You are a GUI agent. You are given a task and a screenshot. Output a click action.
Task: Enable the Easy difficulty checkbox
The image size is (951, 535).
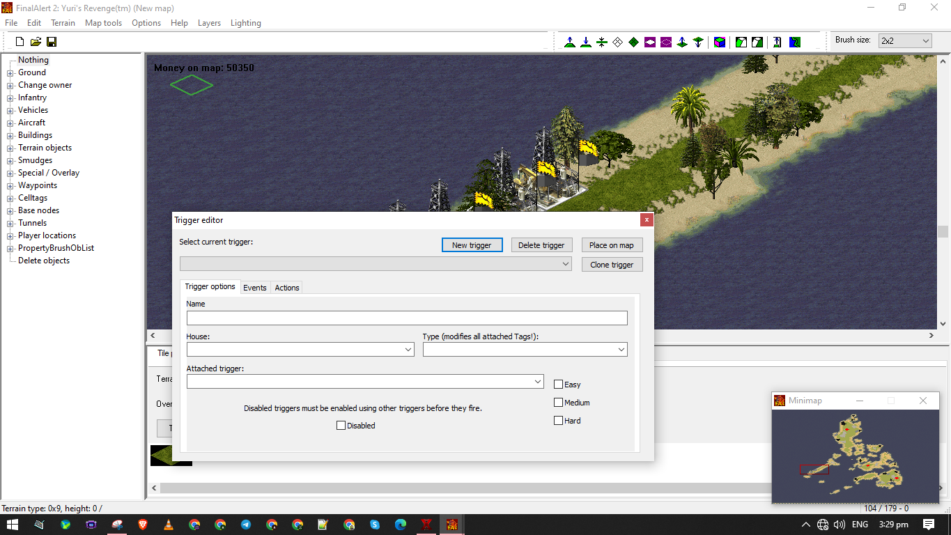click(x=558, y=384)
